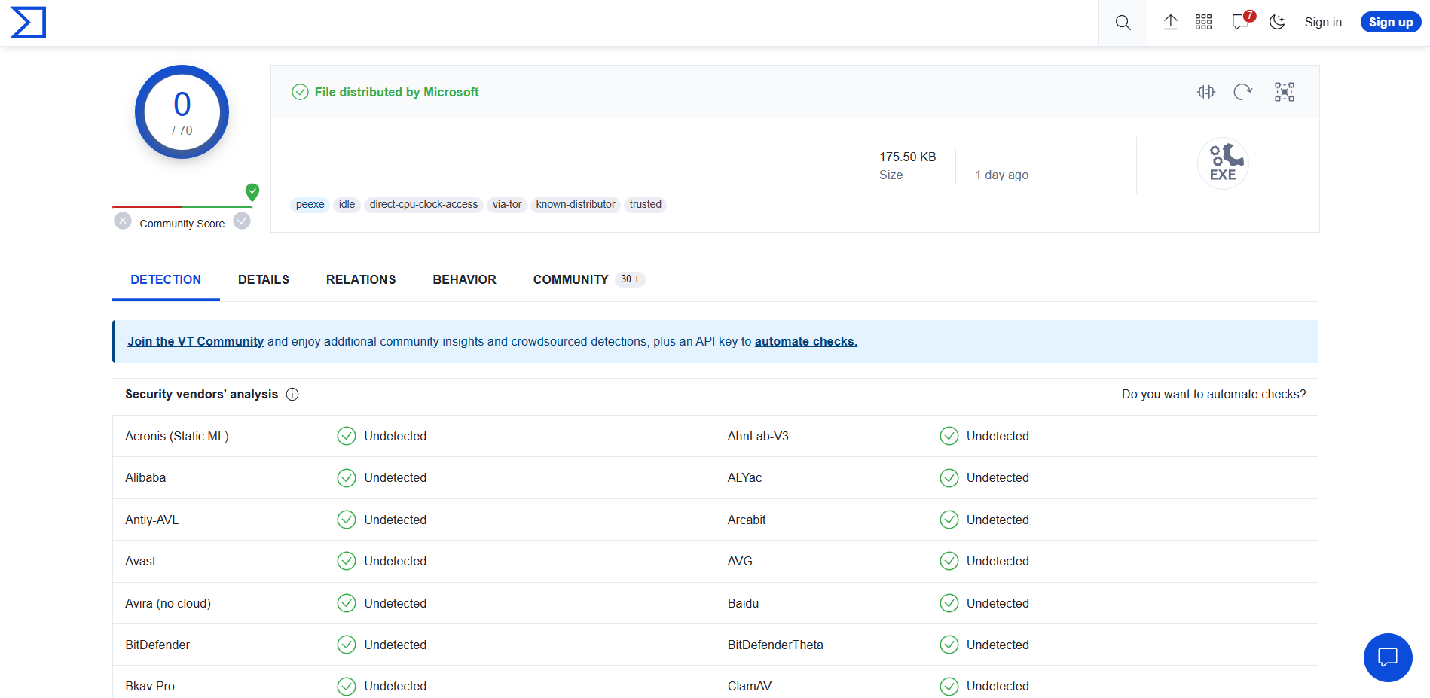Click Baidu undetected check icon
Viewport: 1430px width, 698px height.
(x=949, y=603)
